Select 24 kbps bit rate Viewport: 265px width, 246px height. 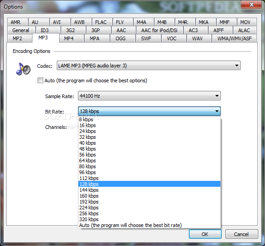(x=150, y=131)
